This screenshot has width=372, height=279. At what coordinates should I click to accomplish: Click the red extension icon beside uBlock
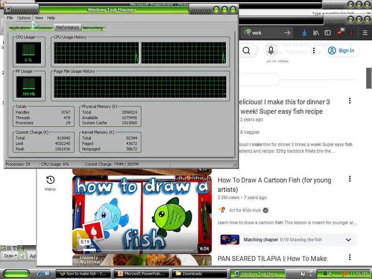coord(351,33)
